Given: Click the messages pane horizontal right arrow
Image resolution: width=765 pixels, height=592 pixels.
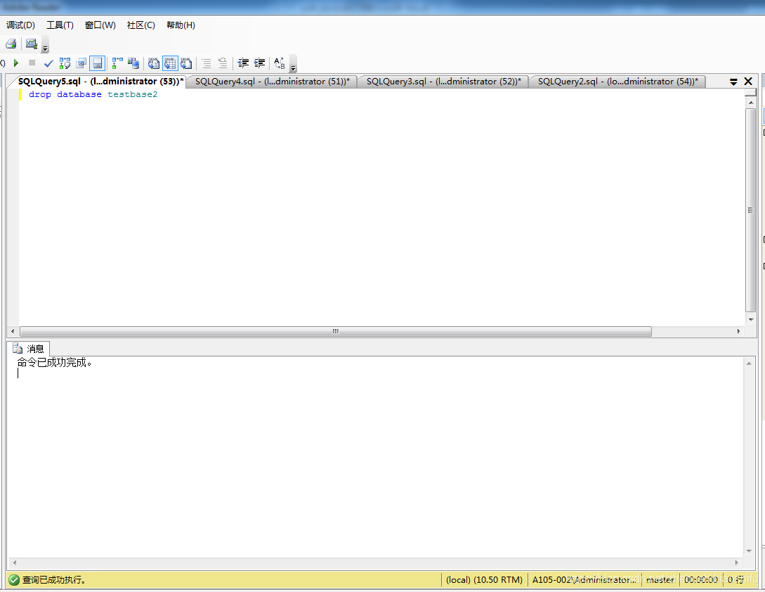Looking at the screenshot, I should point(737,562).
